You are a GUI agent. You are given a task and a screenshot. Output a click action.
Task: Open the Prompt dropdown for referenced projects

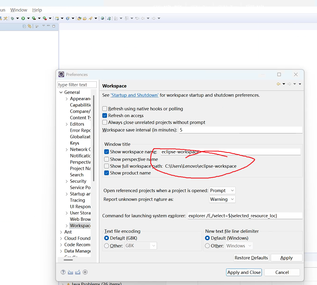(222, 190)
